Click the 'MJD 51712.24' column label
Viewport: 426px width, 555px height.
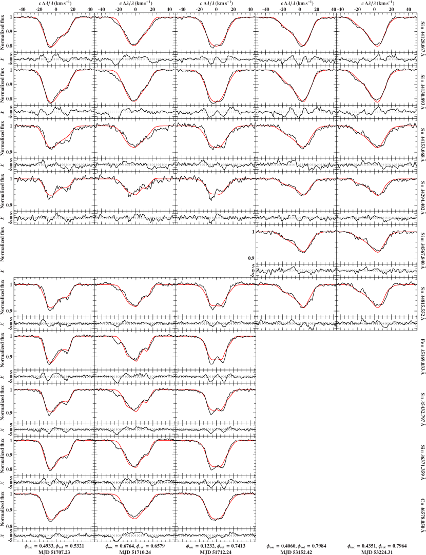pyautogui.click(x=215, y=551)
